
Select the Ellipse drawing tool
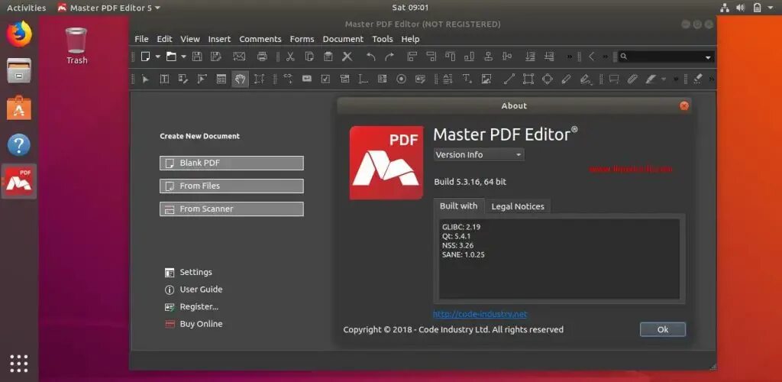coord(547,79)
